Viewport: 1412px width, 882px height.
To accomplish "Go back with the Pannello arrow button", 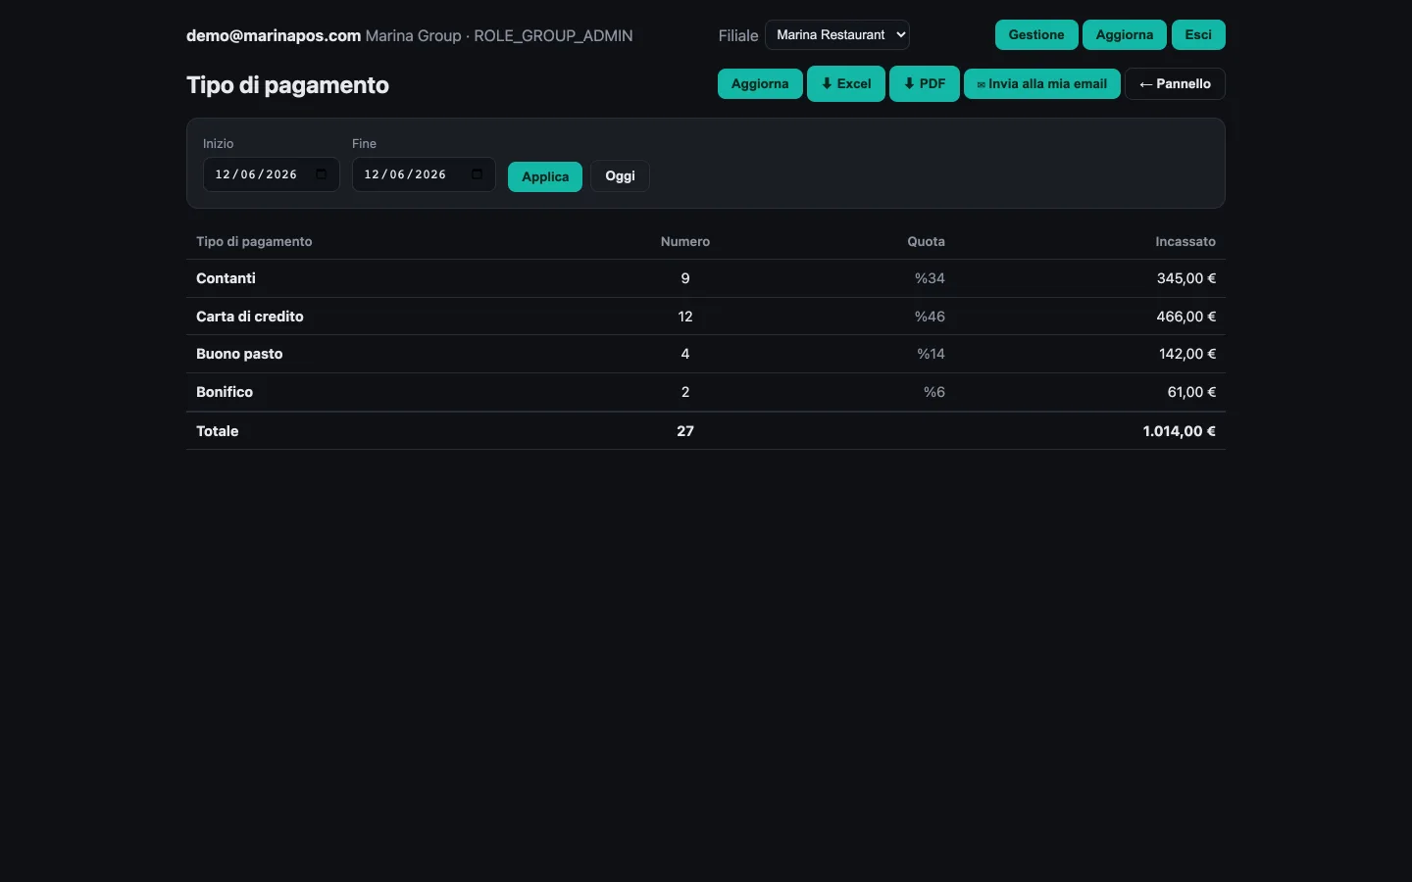I will pyautogui.click(x=1175, y=83).
